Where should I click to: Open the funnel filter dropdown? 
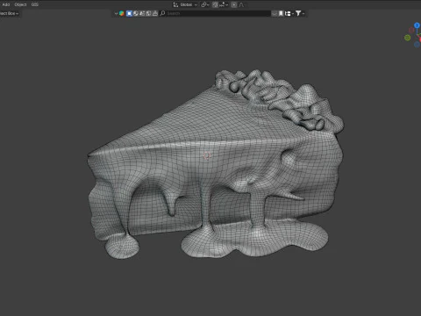[300, 13]
